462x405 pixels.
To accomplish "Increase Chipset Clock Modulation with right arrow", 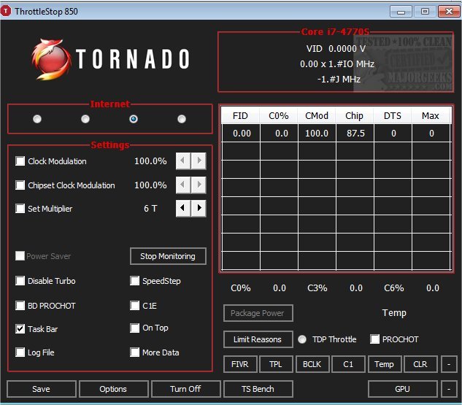I will (199, 185).
